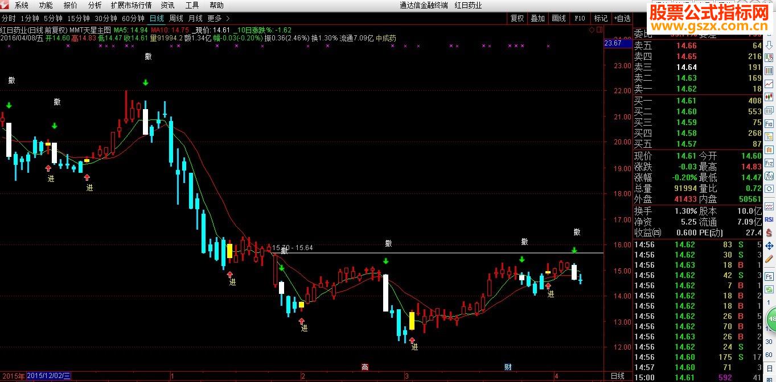Click the red S icon in sidebar

(x=769, y=232)
